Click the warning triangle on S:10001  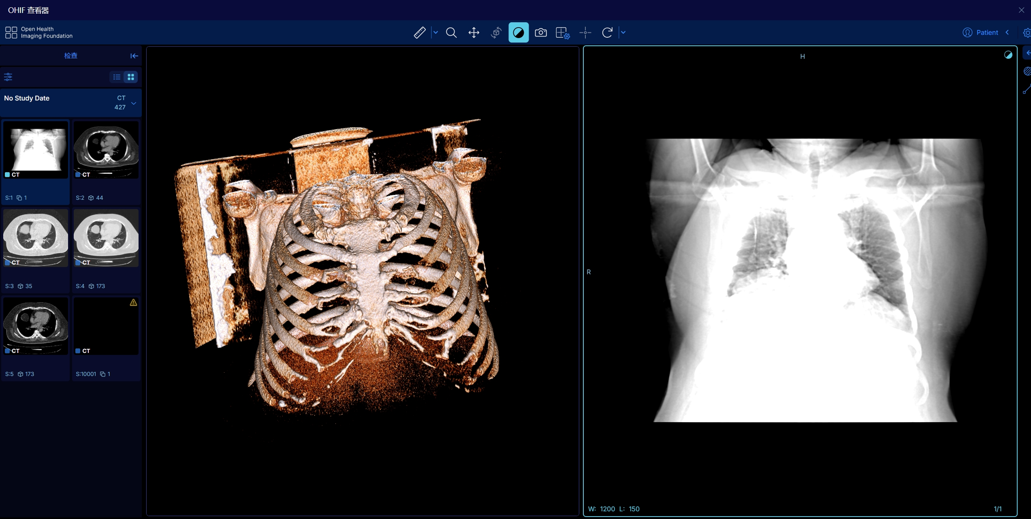[133, 303]
